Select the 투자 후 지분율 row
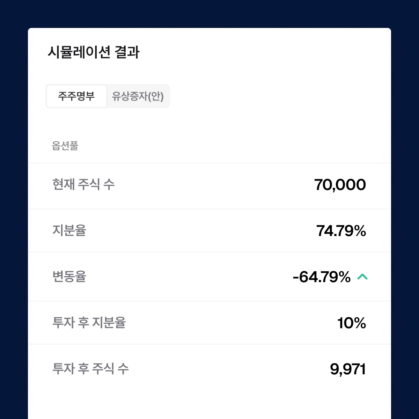Viewport: 419px width, 419px height. [209, 323]
